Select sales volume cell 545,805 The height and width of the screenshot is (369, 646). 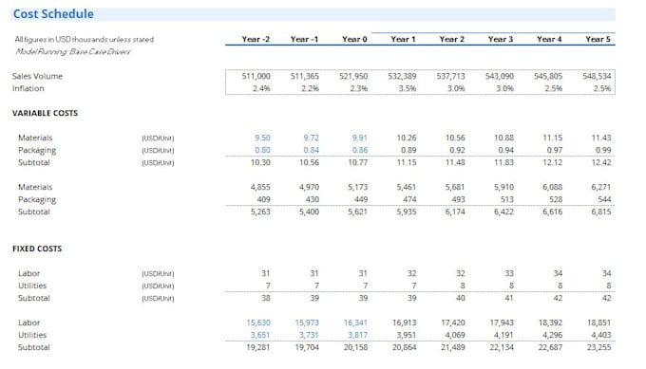pyautogui.click(x=548, y=76)
